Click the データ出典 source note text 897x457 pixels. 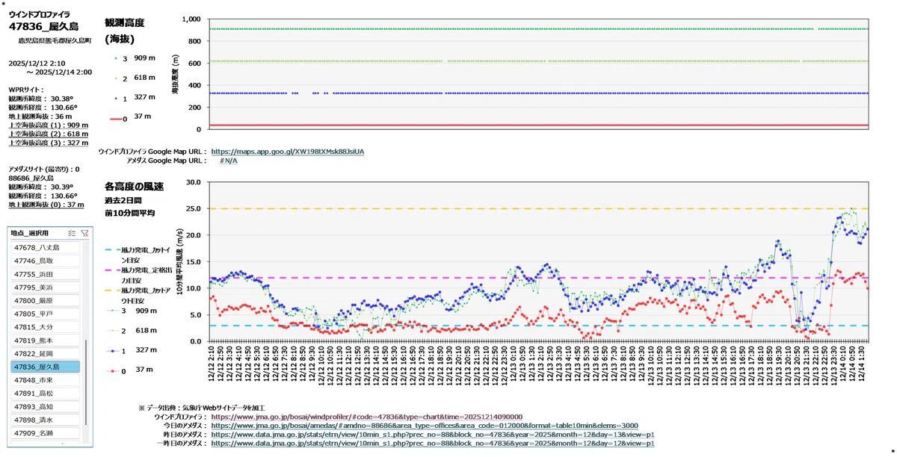tap(202, 408)
